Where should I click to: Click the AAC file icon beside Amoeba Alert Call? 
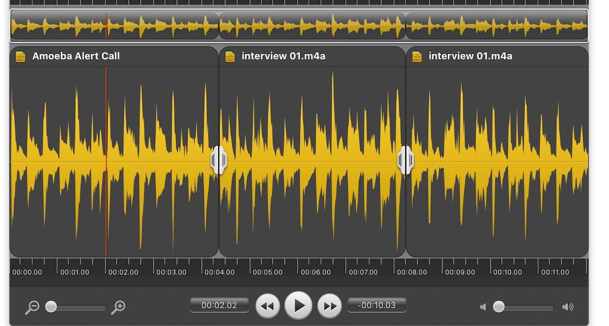click(x=21, y=56)
